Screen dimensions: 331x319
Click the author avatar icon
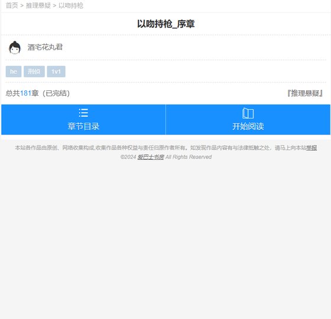click(x=15, y=47)
